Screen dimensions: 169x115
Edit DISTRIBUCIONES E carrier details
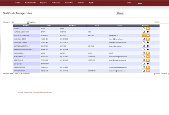[x=144, y=42]
